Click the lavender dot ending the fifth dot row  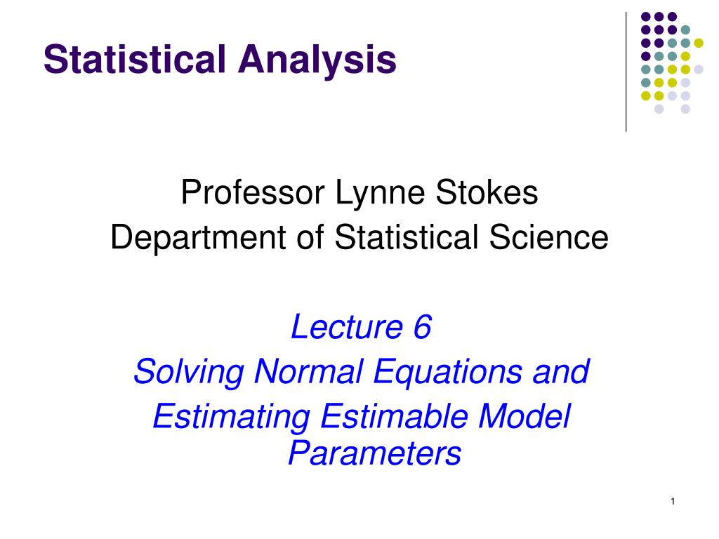coord(699,69)
